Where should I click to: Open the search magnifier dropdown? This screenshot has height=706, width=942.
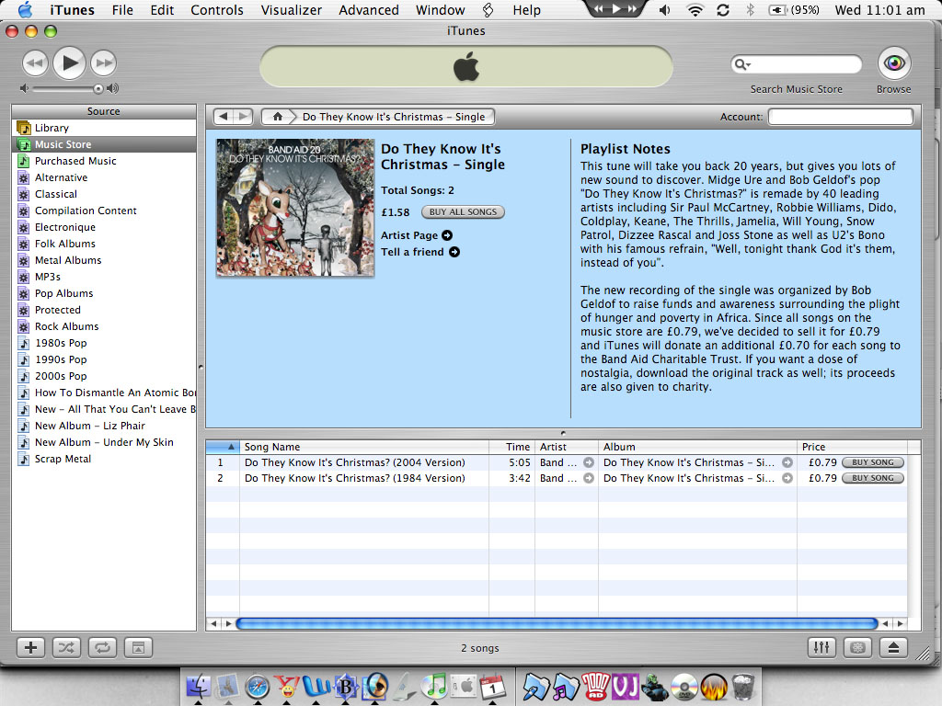click(742, 64)
